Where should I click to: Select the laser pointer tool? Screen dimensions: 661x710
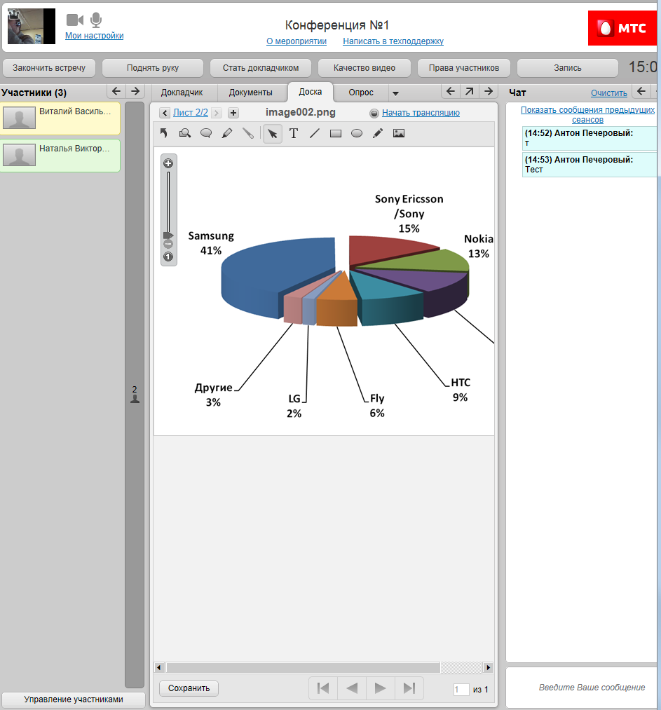tap(248, 133)
